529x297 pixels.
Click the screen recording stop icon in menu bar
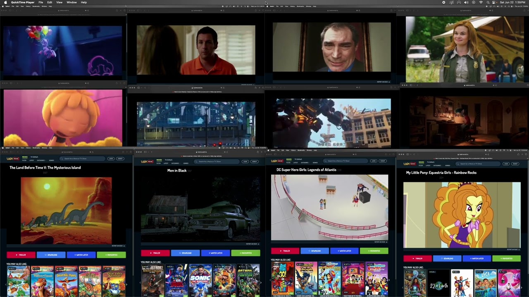(x=444, y=2)
